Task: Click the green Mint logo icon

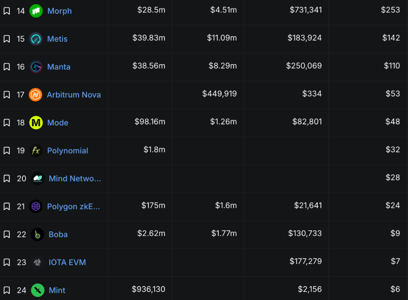Action: [x=37, y=290]
